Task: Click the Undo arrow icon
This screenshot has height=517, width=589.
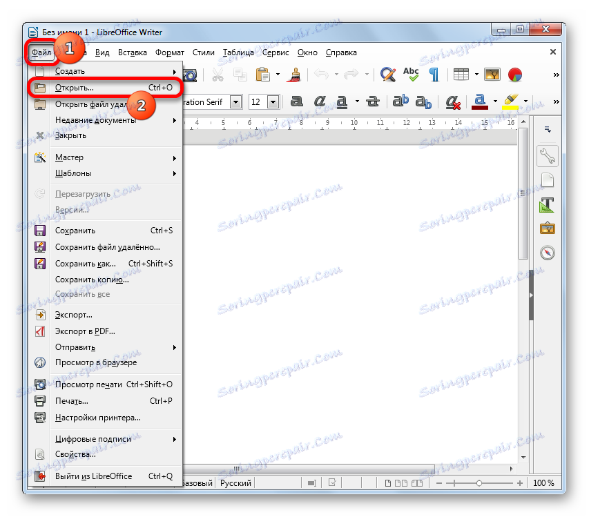Action: (321, 75)
